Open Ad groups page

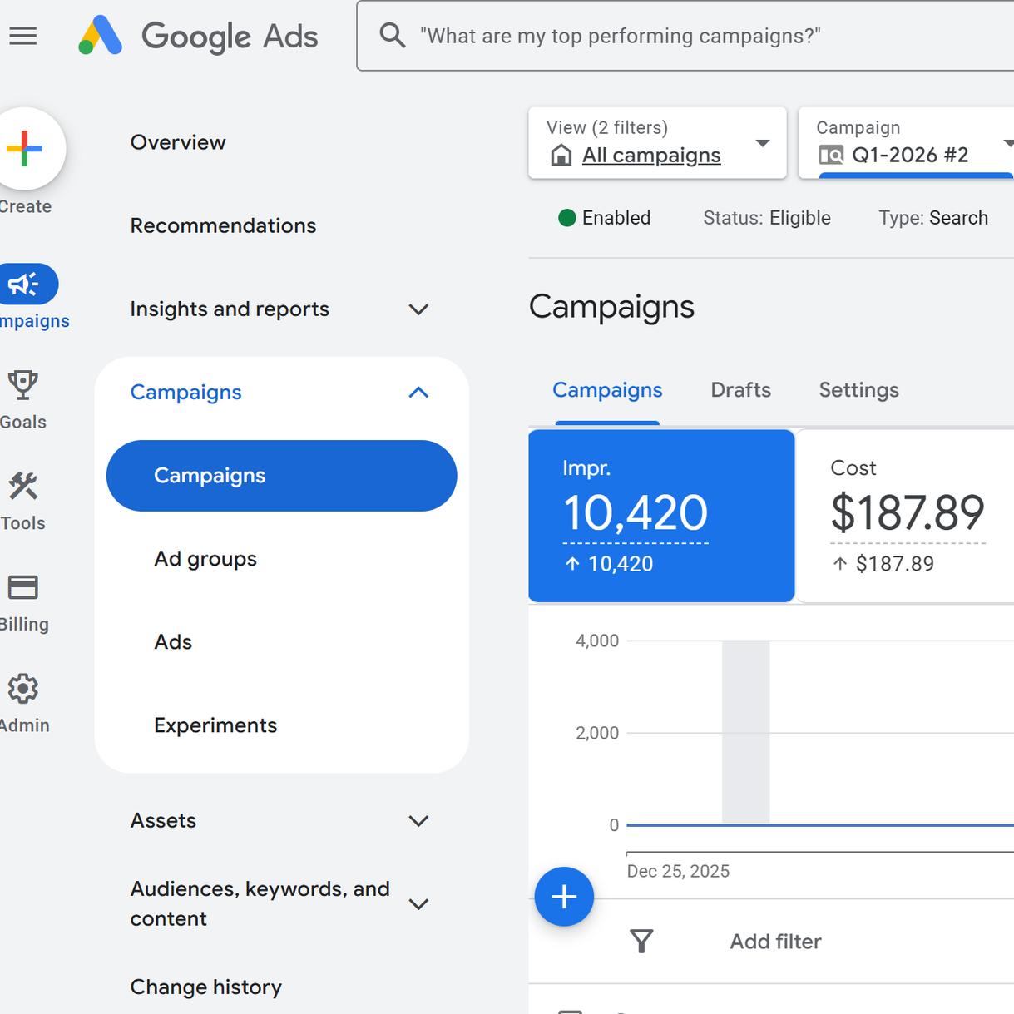[x=205, y=559]
